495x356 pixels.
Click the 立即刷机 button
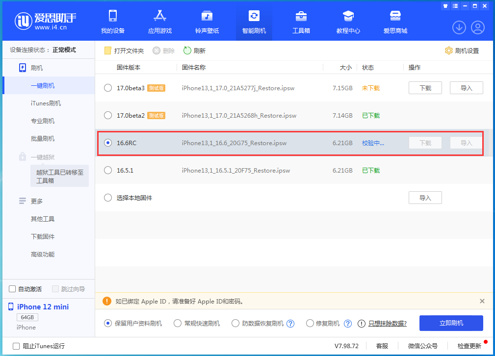coord(451,323)
